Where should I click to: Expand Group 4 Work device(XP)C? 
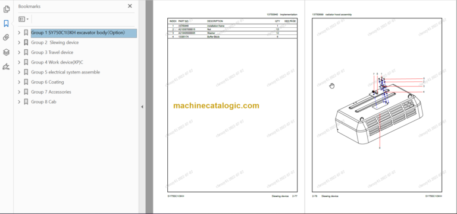19,62
